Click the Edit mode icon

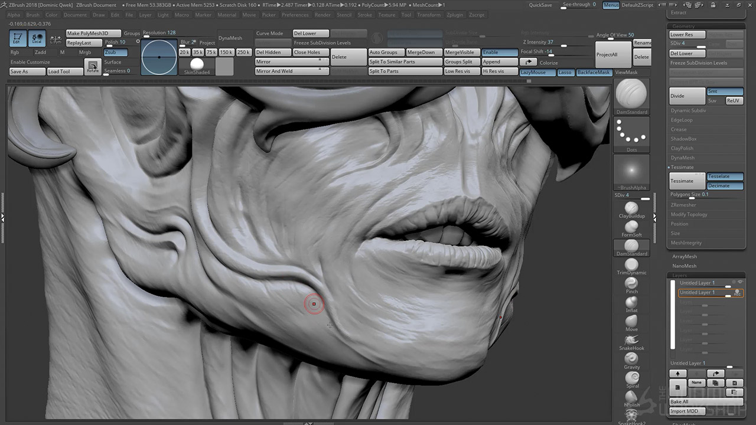tap(18, 39)
